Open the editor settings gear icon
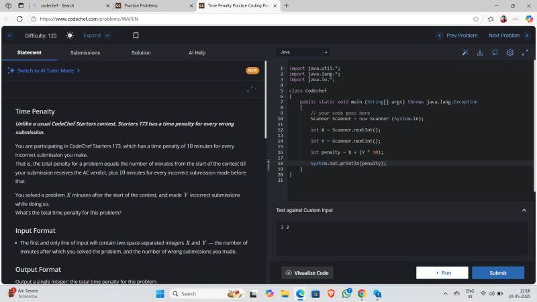The height and width of the screenshot is (302, 537). [x=510, y=52]
